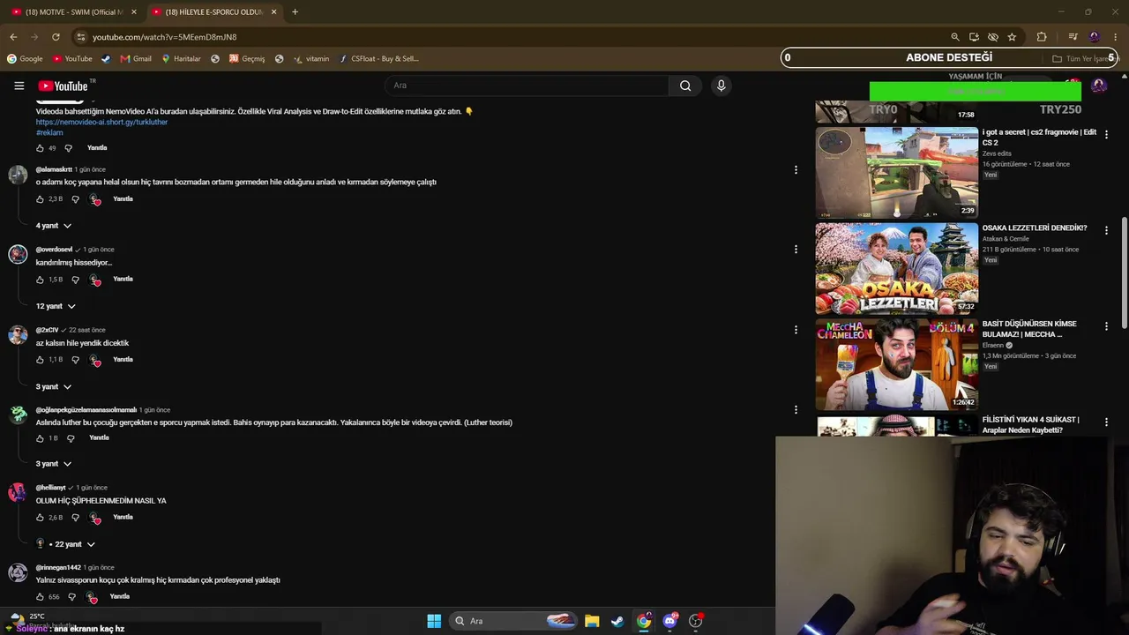
Task: Open the Geçmiş bookmark
Action: pyautogui.click(x=247, y=59)
